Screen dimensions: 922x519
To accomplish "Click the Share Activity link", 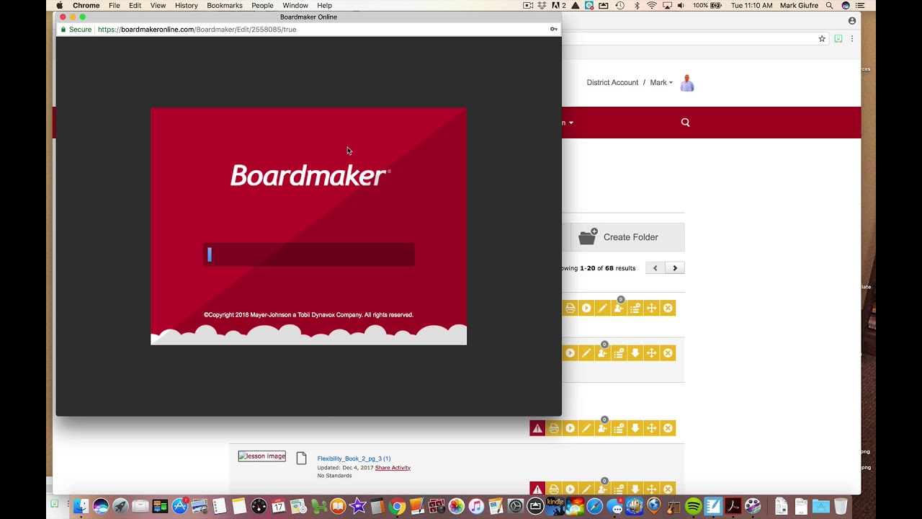I will point(393,468).
